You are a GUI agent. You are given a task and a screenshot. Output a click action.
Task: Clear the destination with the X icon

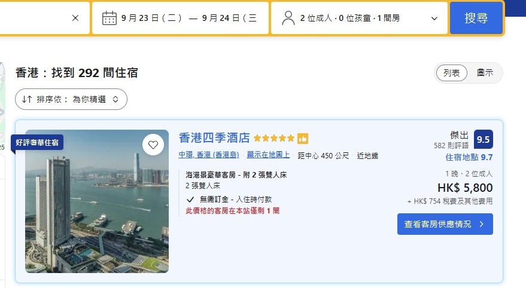point(75,18)
